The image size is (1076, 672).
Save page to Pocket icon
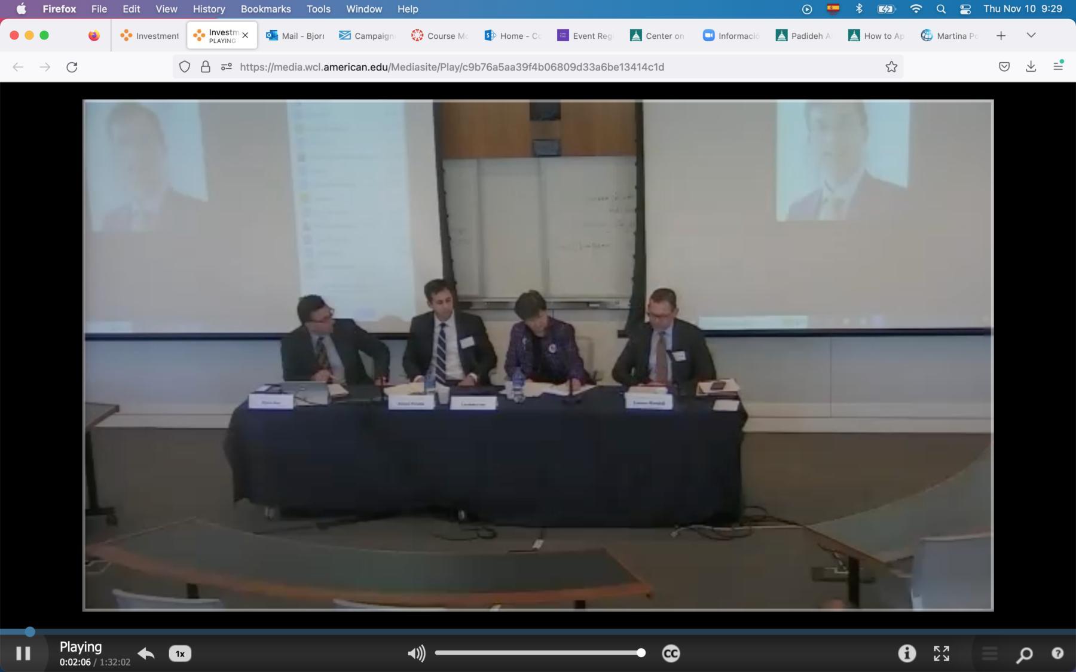click(1005, 66)
